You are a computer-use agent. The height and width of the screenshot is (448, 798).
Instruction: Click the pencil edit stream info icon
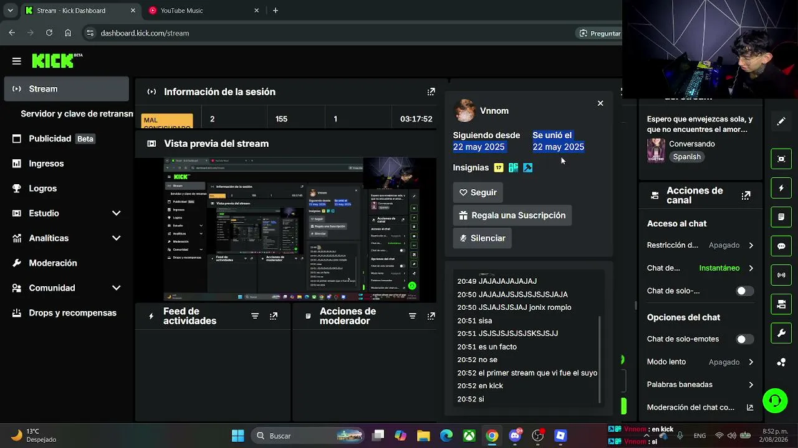[781, 121]
